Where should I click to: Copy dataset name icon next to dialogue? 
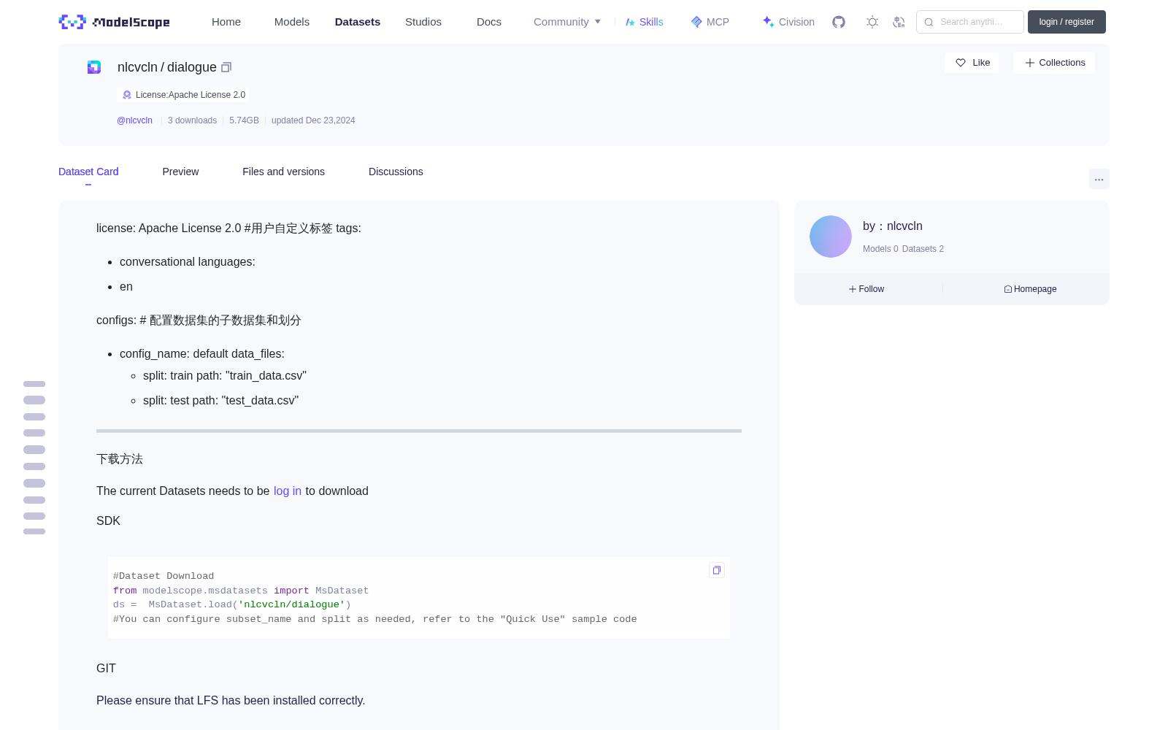(x=226, y=67)
